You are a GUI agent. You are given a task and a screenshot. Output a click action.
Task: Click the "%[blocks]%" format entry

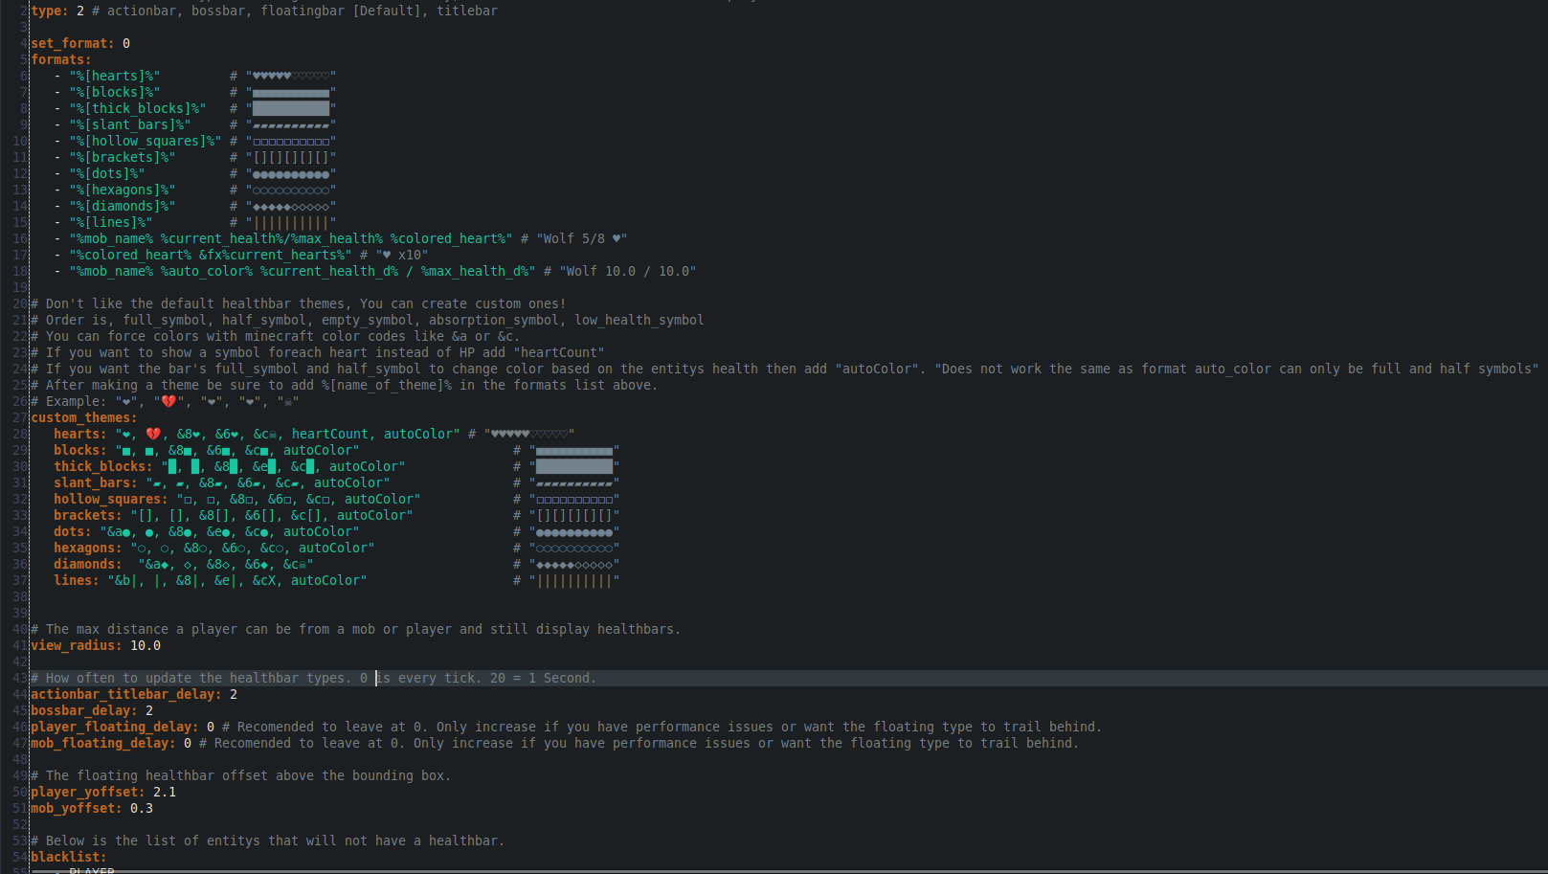click(115, 92)
